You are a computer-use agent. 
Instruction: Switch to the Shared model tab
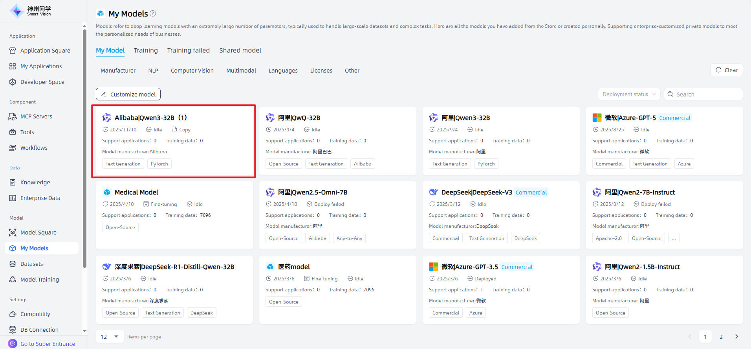click(240, 51)
